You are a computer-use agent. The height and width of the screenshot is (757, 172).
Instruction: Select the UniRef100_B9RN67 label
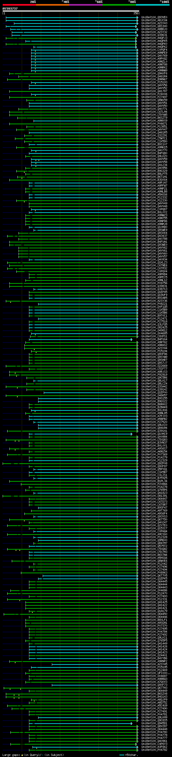pos(154,79)
